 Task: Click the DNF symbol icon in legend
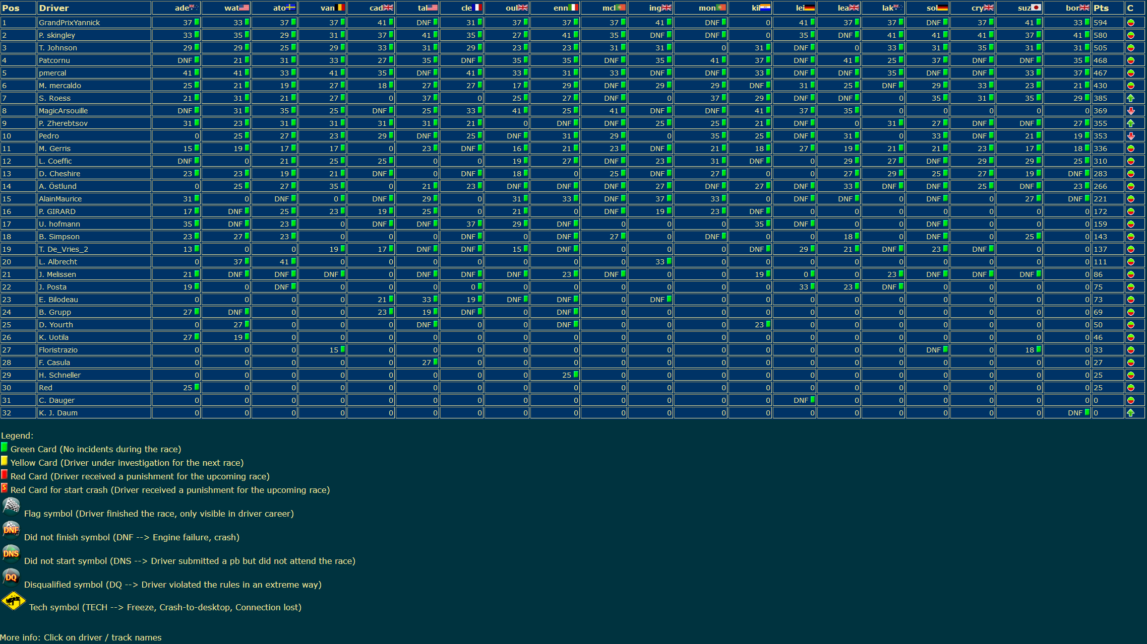coord(11,530)
